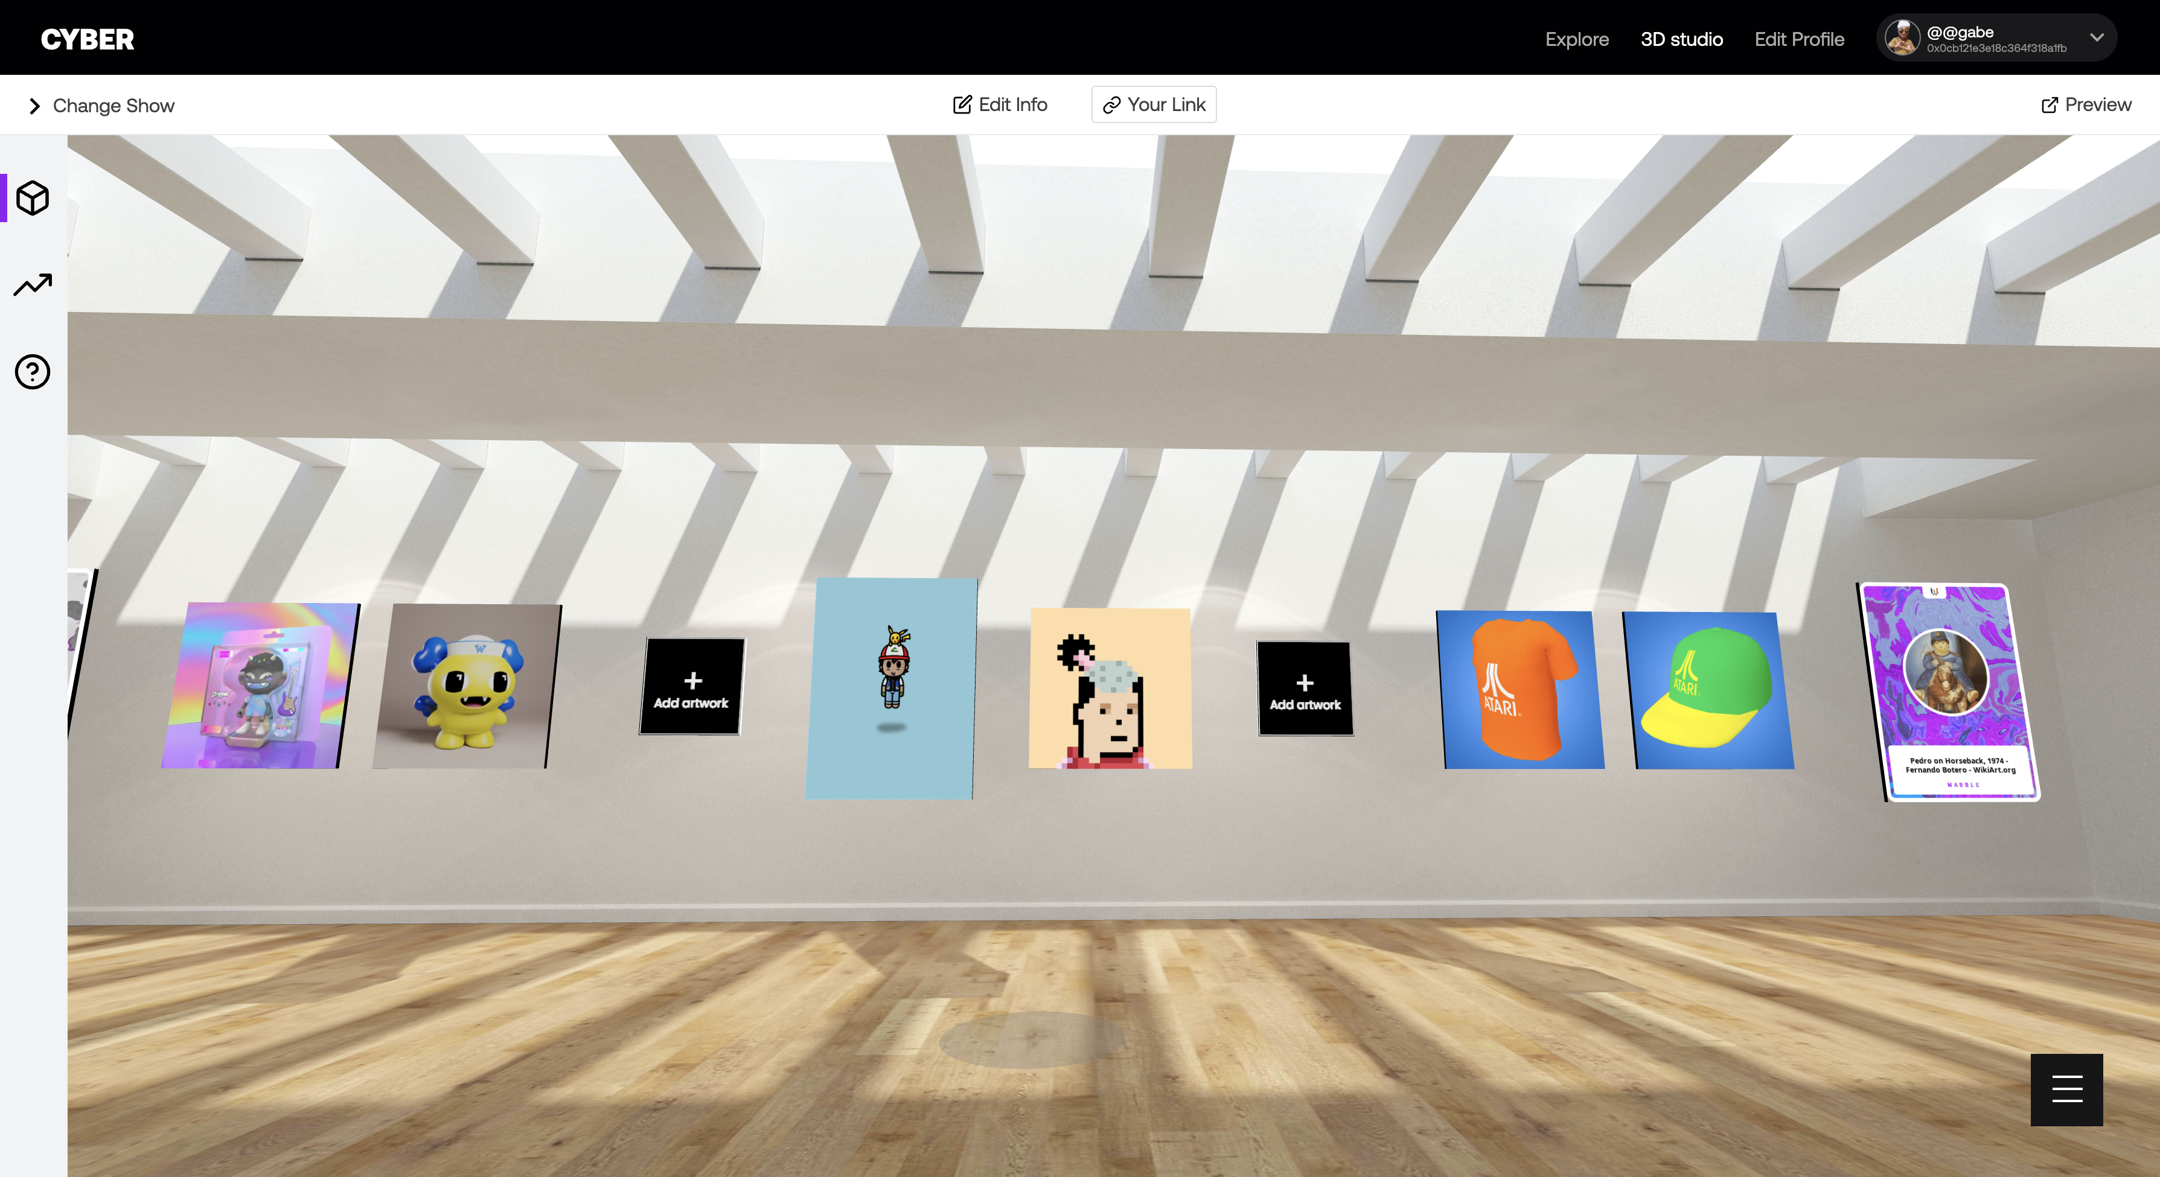Image resolution: width=2160 pixels, height=1177 pixels.
Task: Collapse the Change Show panel arrow
Action: click(34, 106)
